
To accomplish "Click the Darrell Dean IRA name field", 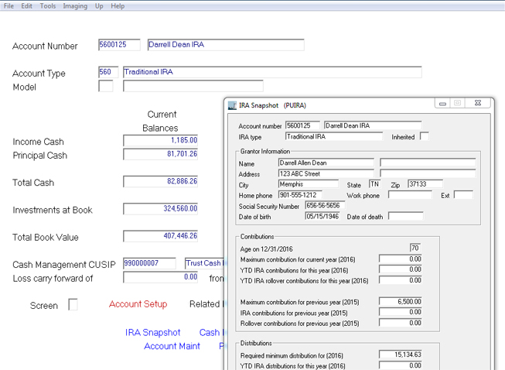I will click(x=226, y=44).
